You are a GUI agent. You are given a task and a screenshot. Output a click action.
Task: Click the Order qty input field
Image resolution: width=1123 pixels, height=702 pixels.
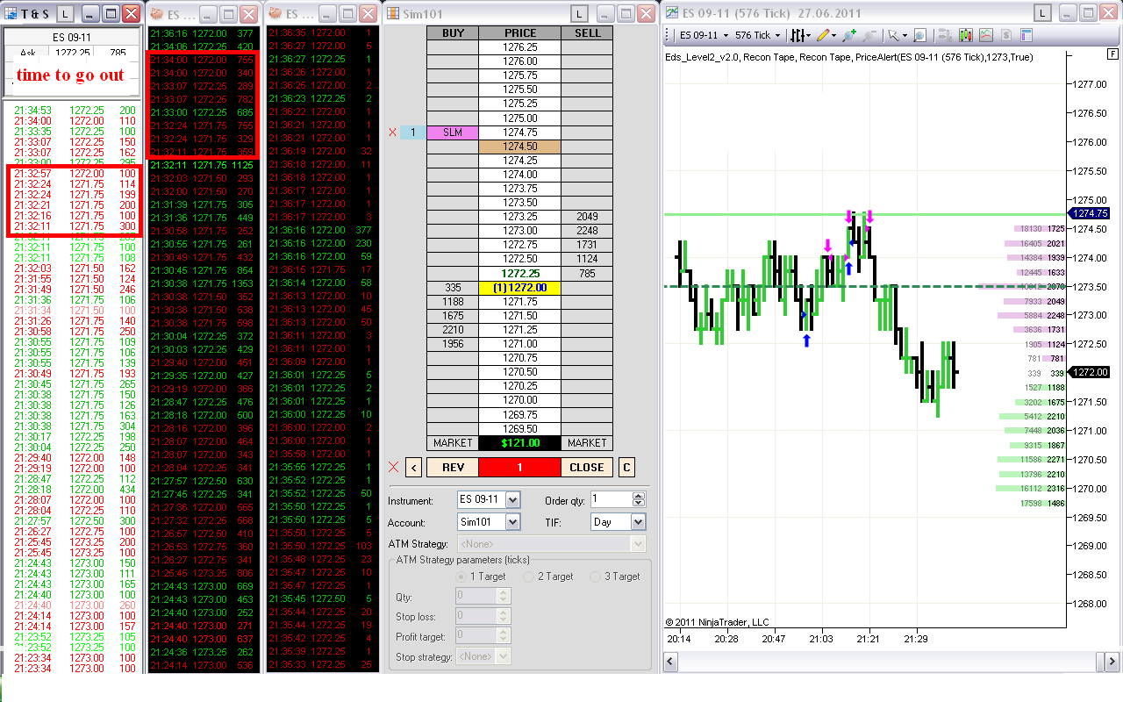tap(611, 499)
